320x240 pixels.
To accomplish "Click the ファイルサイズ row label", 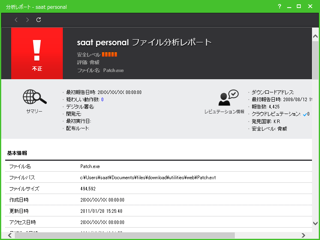I will [24, 189].
